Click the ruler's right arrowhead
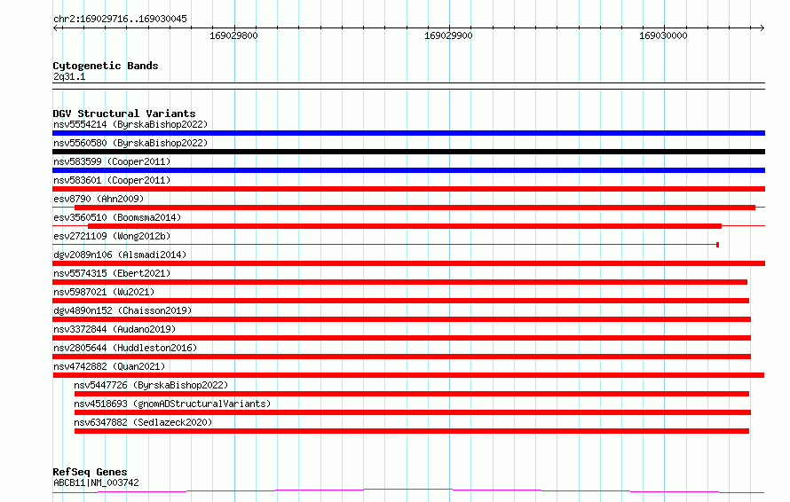The height and width of the screenshot is (502, 790). pyautogui.click(x=762, y=27)
